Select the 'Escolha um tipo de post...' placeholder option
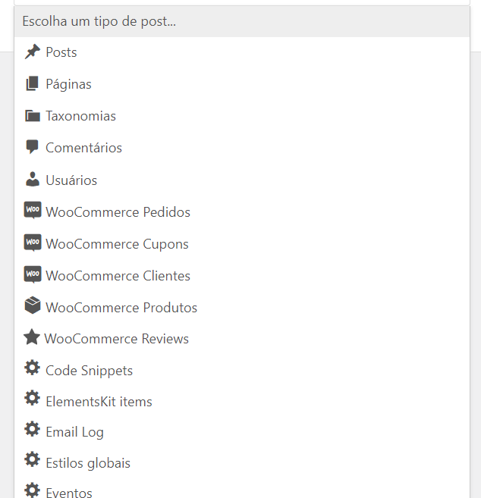This screenshot has width=481, height=498. 242,21
